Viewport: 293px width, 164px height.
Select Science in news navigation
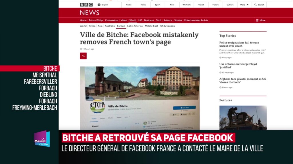[168, 20]
